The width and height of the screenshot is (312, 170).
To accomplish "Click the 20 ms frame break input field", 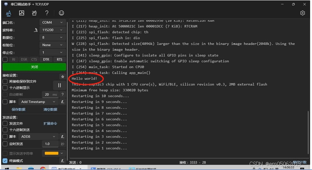I will 50,94.
